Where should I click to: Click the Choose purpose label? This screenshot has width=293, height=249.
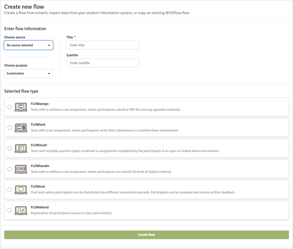coord(16,66)
